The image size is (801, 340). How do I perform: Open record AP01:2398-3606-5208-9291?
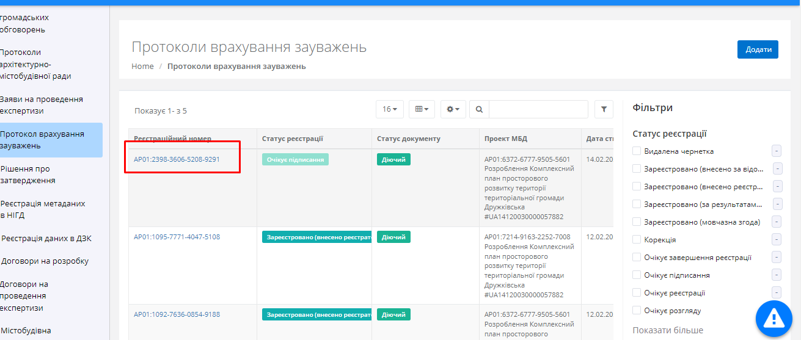coord(177,159)
